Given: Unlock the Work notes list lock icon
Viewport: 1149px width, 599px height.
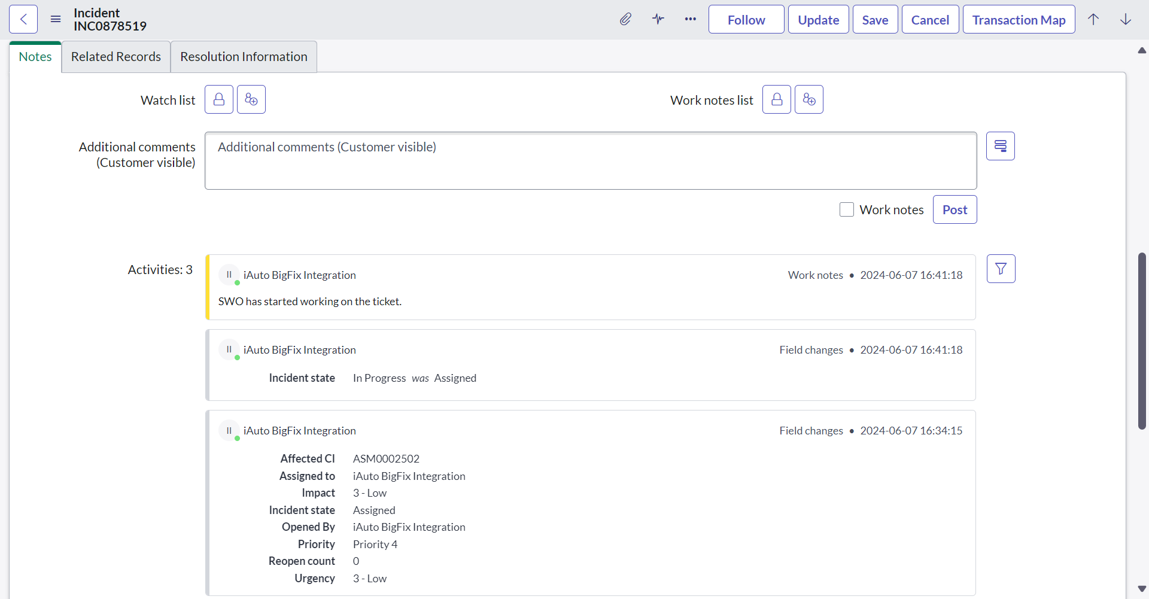Looking at the screenshot, I should tap(777, 99).
